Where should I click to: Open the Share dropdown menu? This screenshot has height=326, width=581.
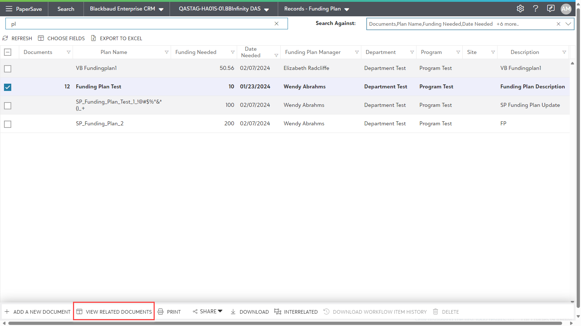click(x=208, y=312)
